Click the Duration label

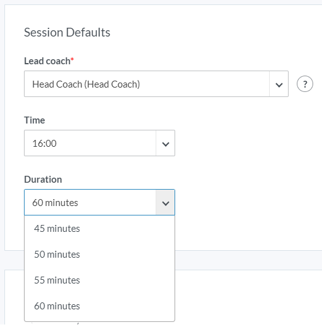point(43,180)
